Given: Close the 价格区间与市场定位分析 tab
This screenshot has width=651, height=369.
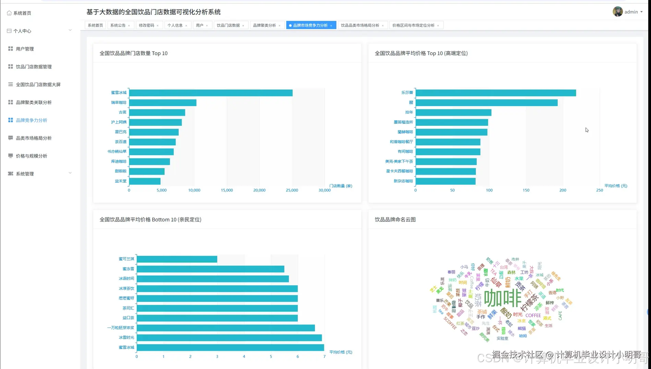Looking at the screenshot, I should 438,26.
